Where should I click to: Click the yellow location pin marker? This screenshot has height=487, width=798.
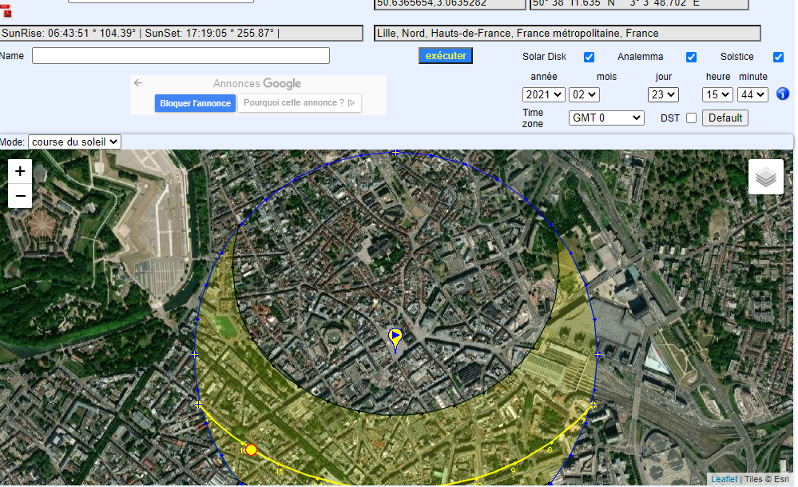(x=395, y=337)
